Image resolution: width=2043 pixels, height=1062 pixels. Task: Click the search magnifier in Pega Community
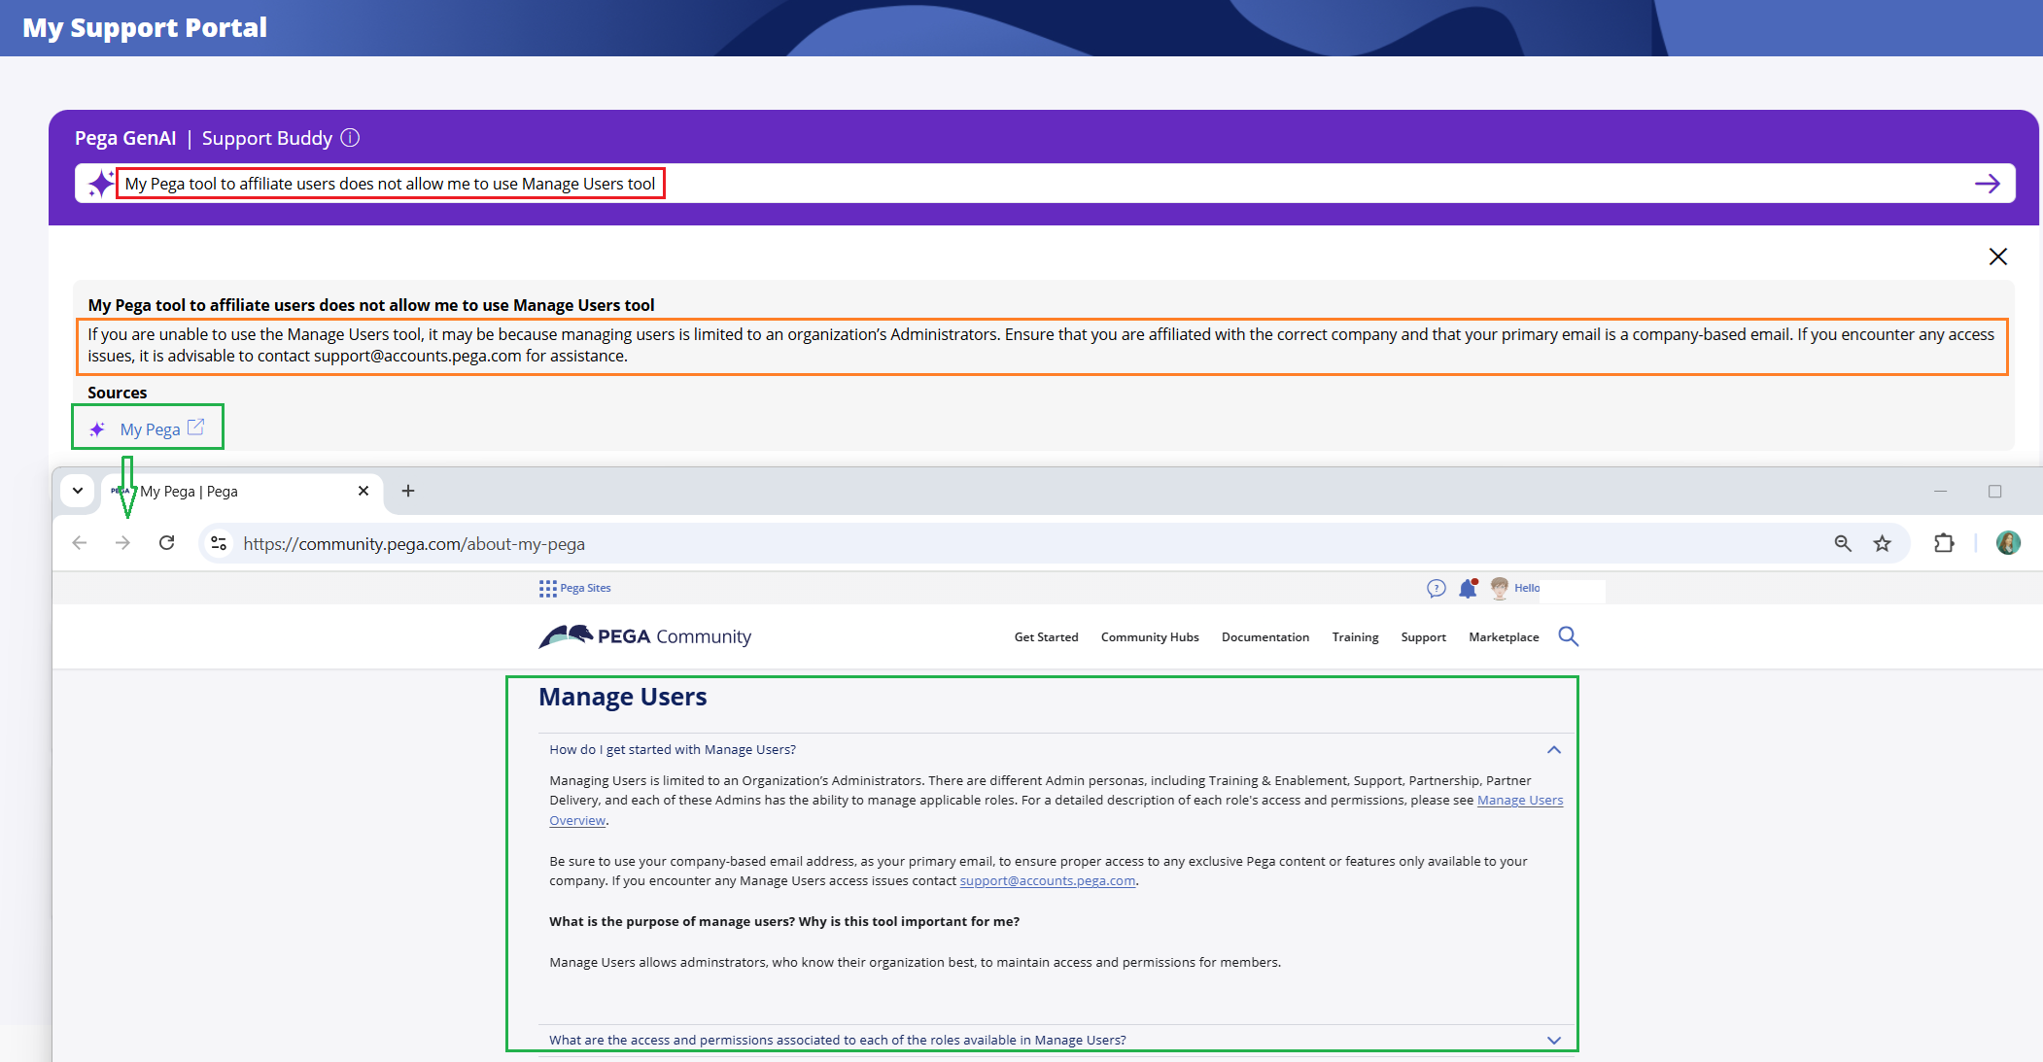pyautogui.click(x=1568, y=636)
